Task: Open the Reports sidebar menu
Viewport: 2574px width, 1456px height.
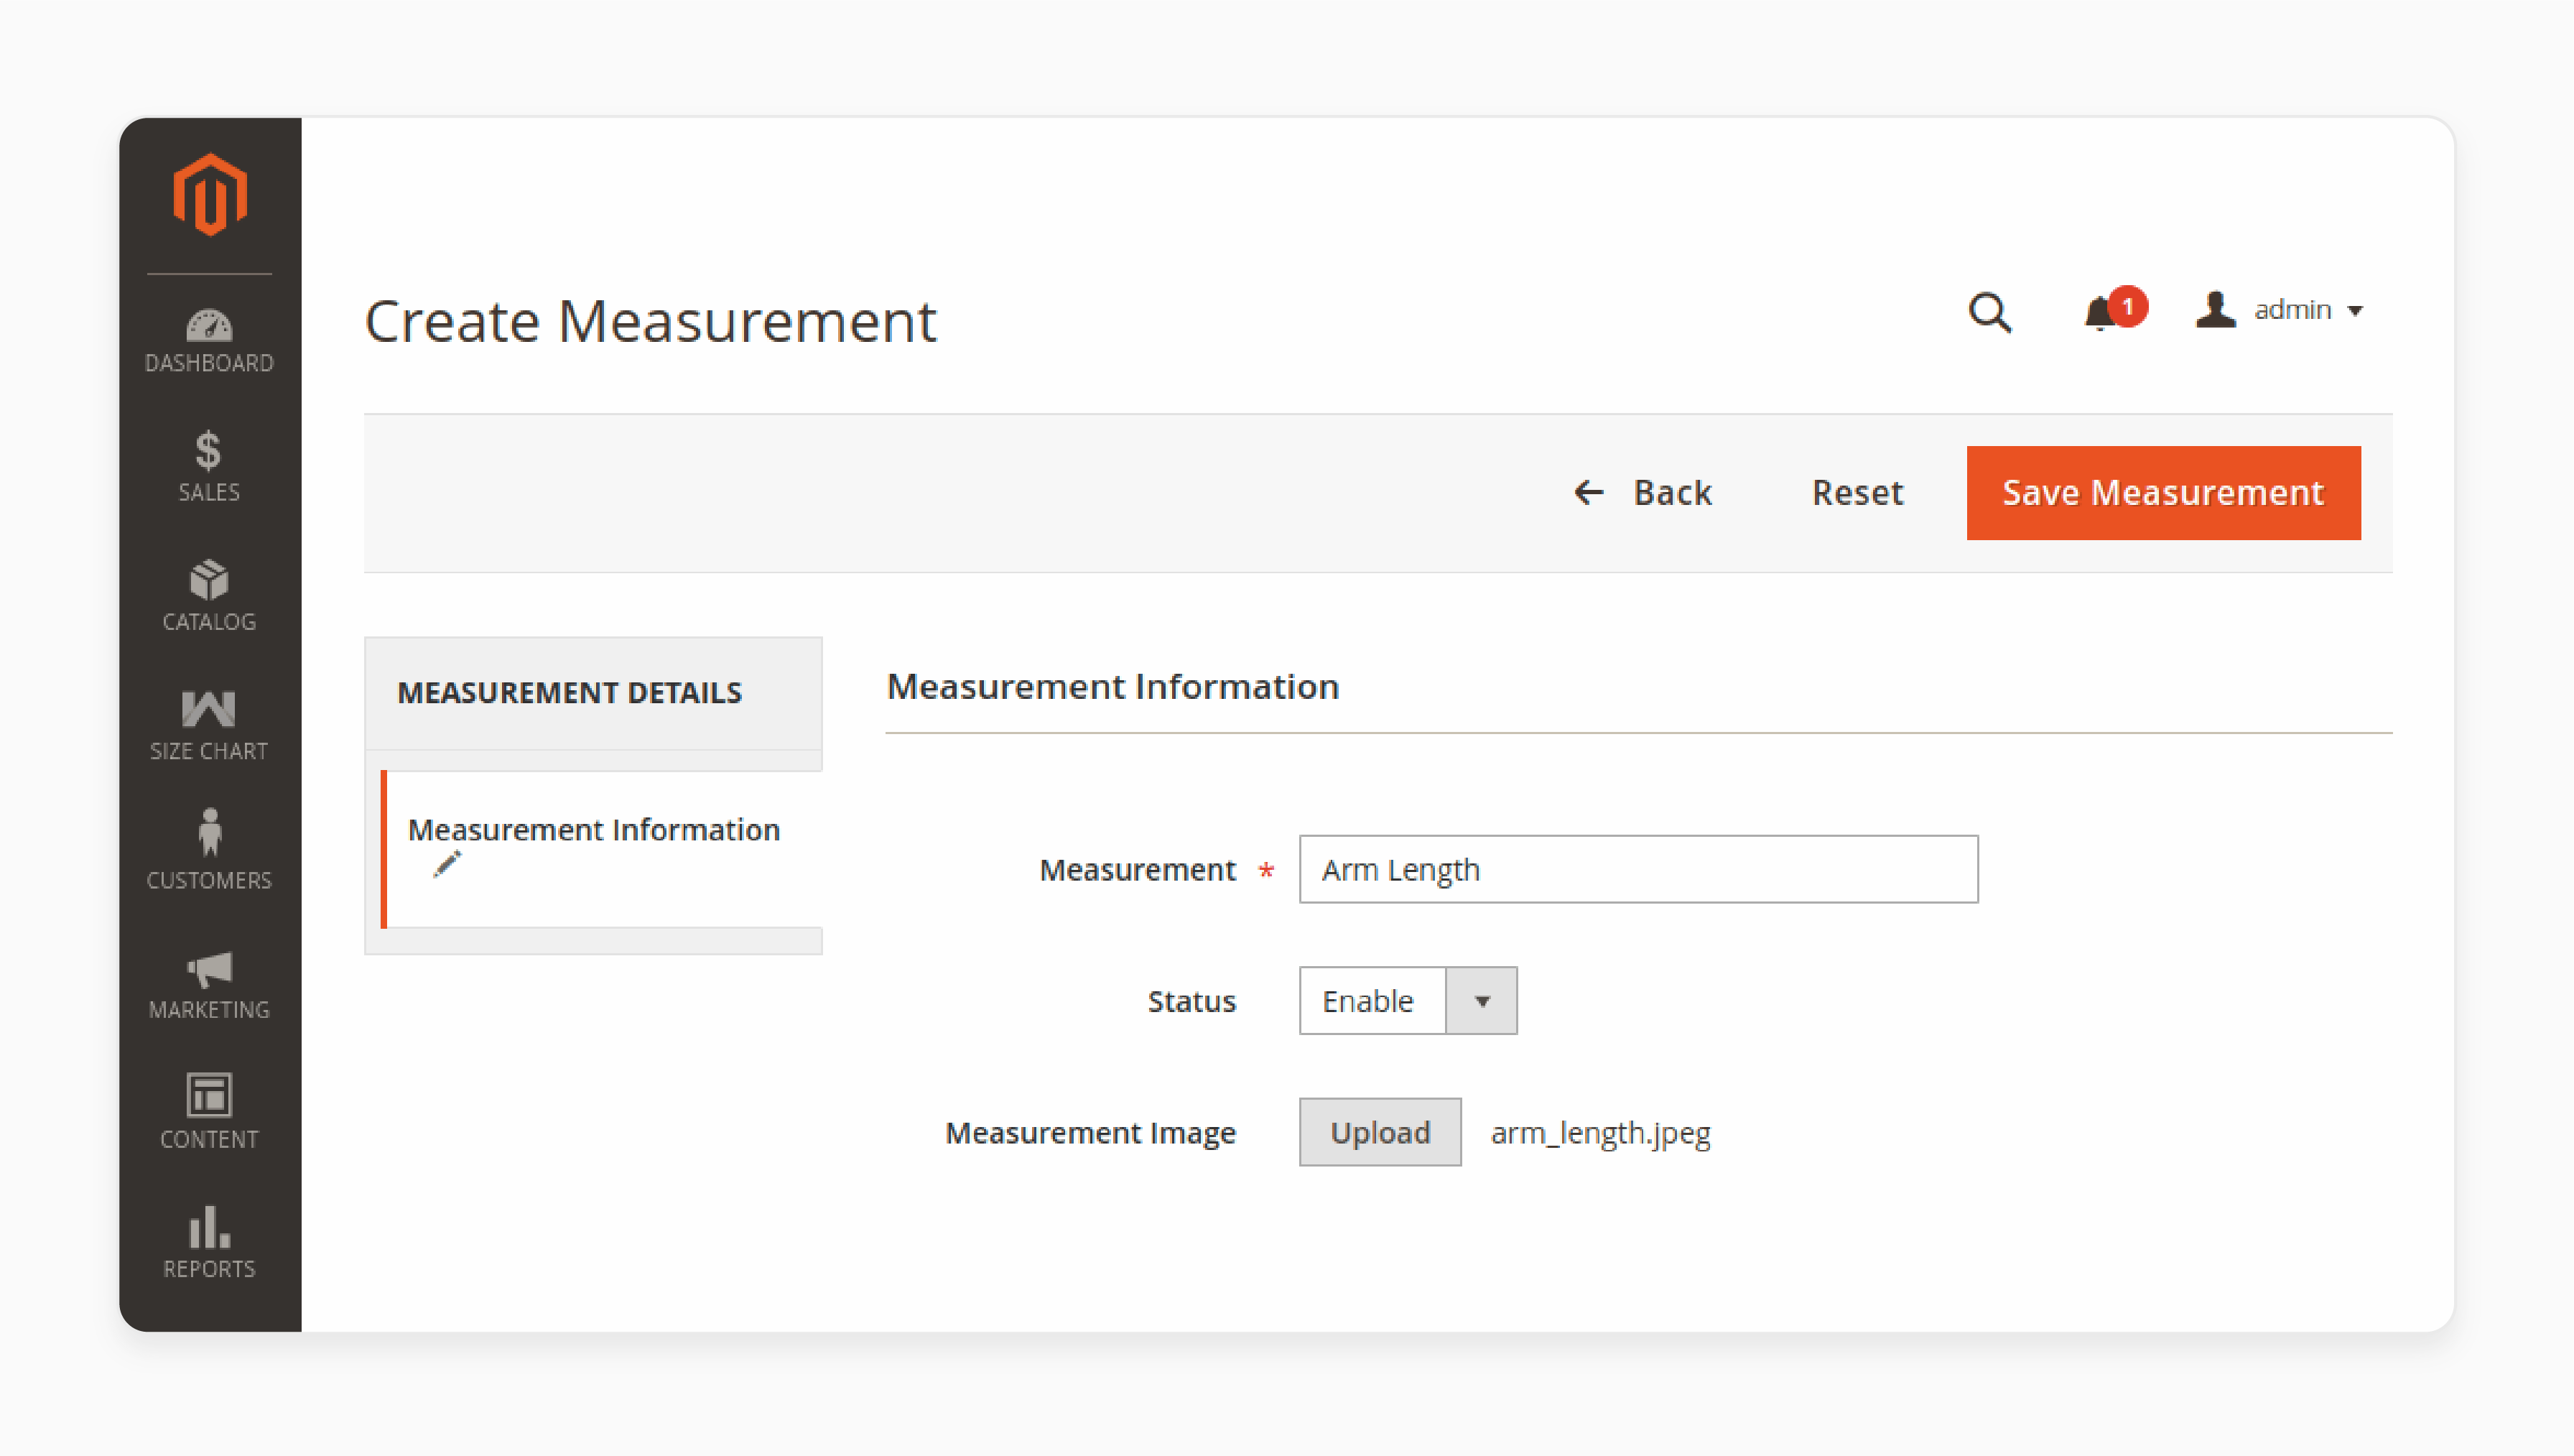Action: (x=209, y=1242)
